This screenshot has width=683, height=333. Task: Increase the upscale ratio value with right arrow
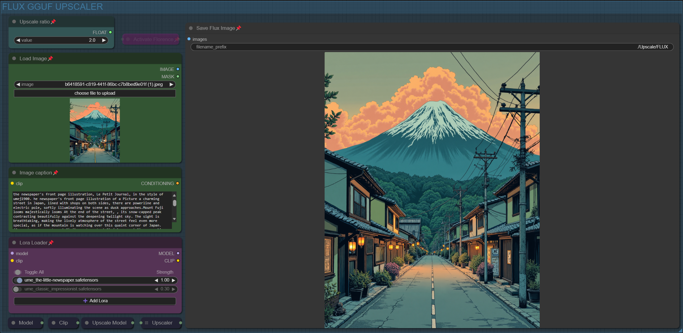104,40
